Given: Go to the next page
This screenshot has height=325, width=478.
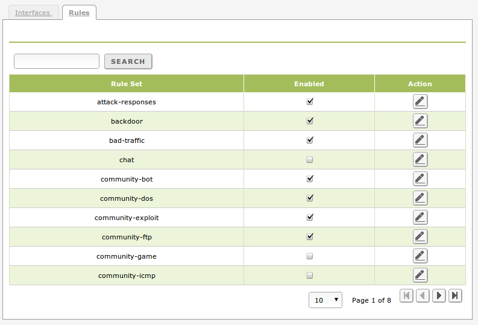Looking at the screenshot, I should 439,295.
